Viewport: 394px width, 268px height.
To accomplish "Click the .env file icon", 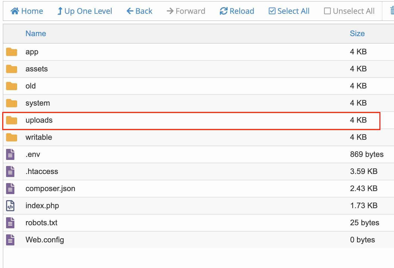I will click(10, 154).
